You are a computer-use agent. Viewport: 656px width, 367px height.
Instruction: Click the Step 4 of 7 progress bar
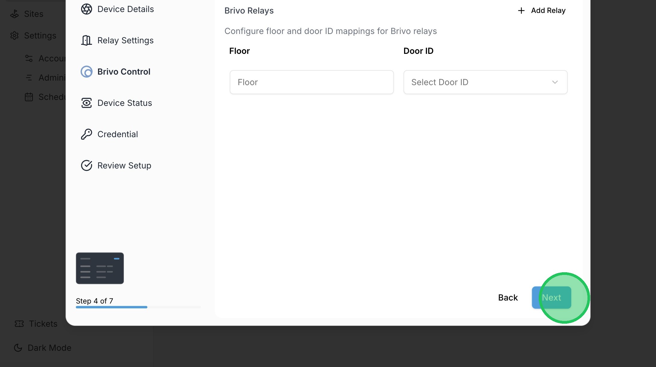click(x=138, y=307)
